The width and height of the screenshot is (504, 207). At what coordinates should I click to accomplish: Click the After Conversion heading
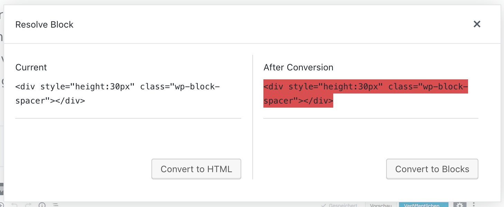coord(298,67)
